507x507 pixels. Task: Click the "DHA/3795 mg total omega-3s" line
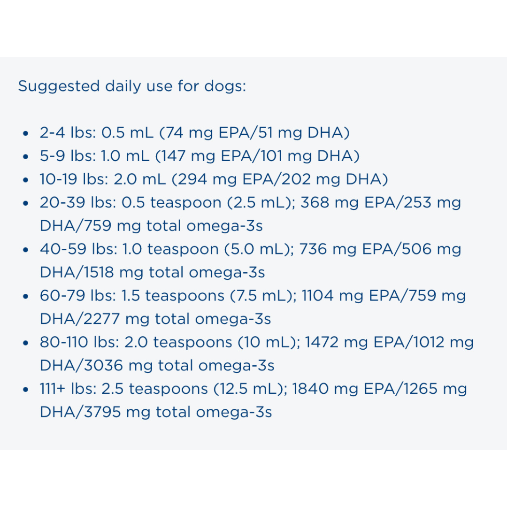(x=156, y=412)
